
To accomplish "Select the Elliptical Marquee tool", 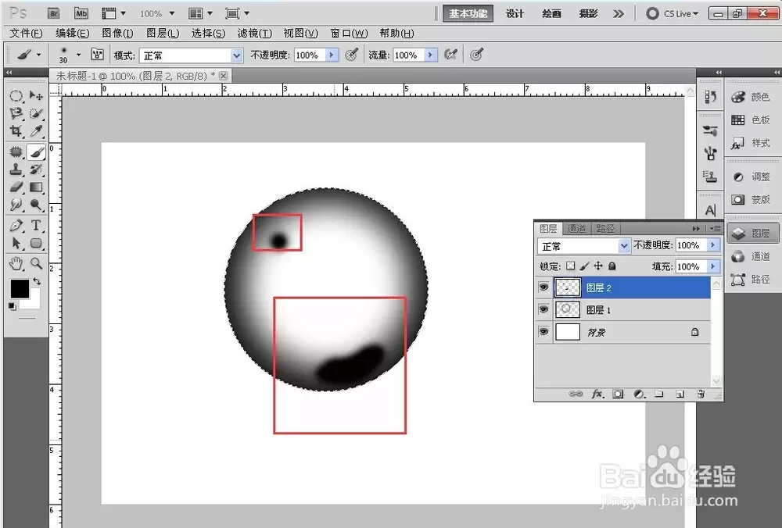I will point(16,95).
